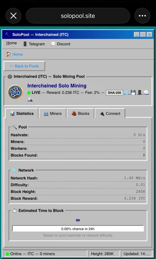The image size is (156, 259).
Task: Click the pickaxe icon in window title
Action: [8, 35]
